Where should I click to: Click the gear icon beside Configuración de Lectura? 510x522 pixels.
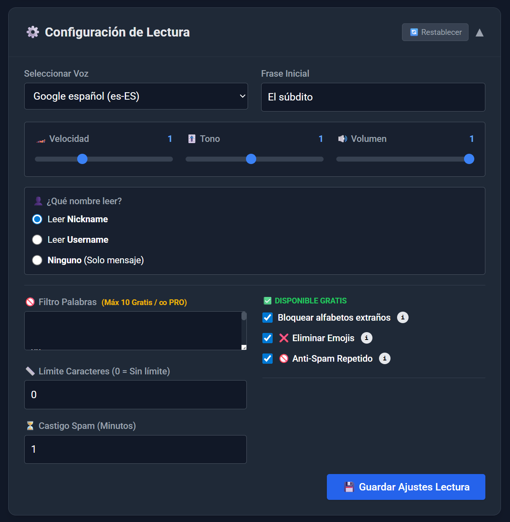coord(33,32)
